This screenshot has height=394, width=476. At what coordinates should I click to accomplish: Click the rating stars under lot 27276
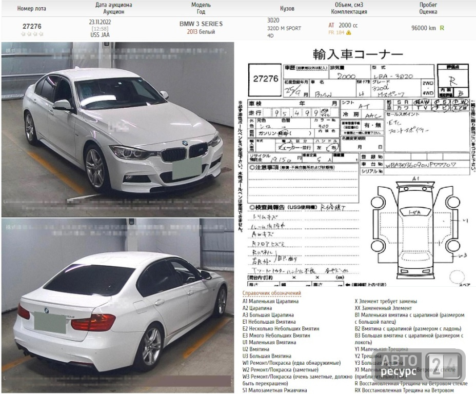(32, 34)
